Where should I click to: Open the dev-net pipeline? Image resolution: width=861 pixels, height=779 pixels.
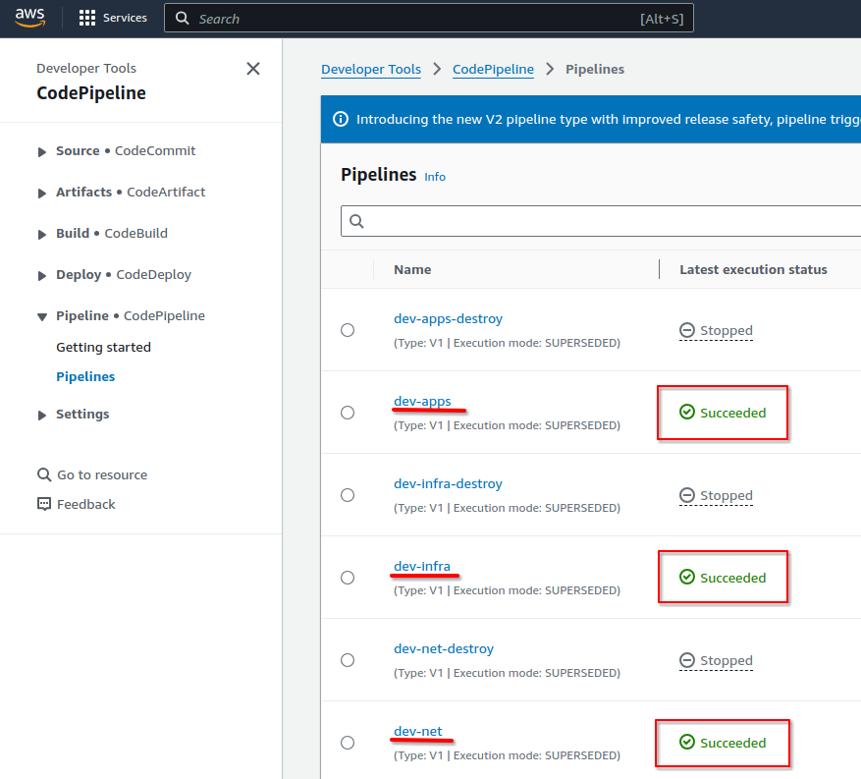click(418, 731)
